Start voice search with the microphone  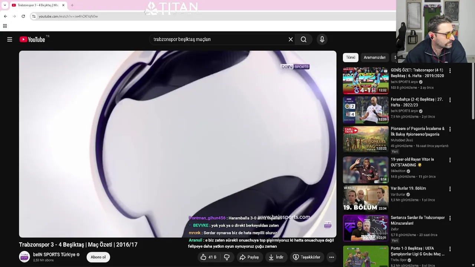coord(322,39)
